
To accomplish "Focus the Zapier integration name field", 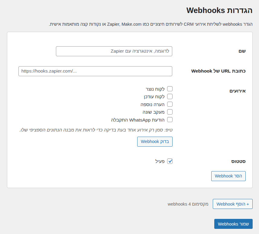I will coord(114,51).
